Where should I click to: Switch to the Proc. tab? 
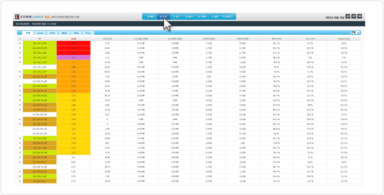click(x=88, y=33)
